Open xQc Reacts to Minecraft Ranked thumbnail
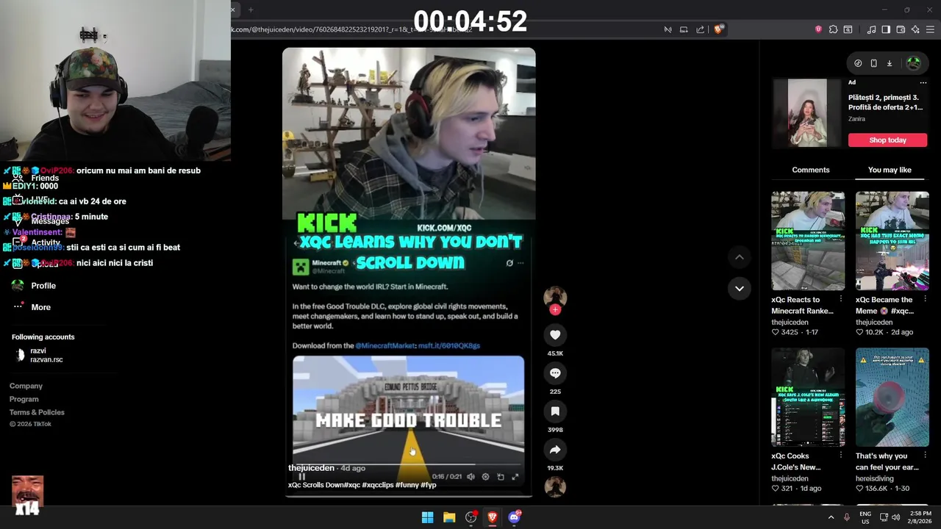941x529 pixels. coord(808,241)
